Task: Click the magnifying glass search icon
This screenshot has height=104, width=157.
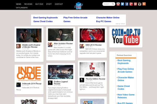Action: pyautogui.click(x=113, y=4)
